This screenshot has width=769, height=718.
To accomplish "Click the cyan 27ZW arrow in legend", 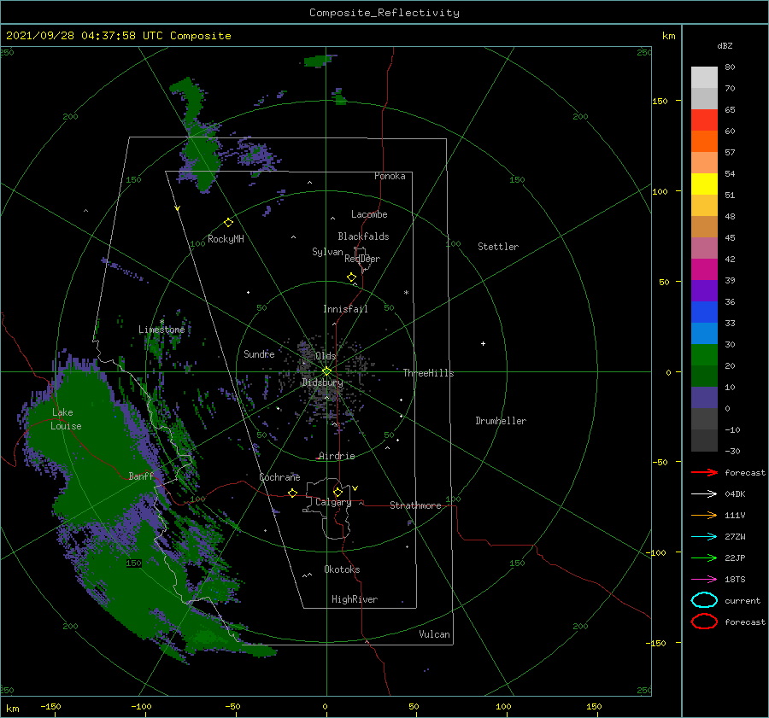I will (704, 537).
